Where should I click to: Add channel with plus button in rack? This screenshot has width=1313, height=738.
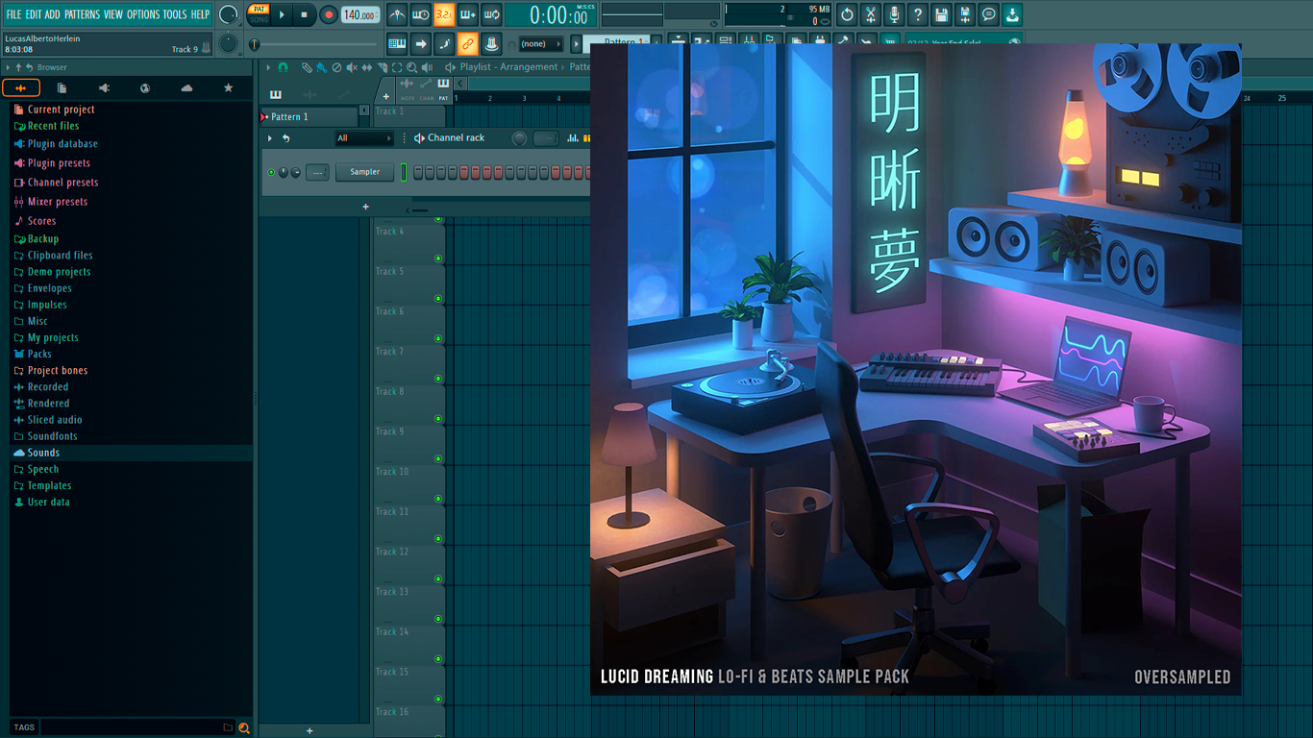click(365, 207)
